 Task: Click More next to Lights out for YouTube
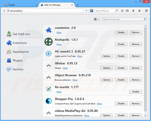[80, 56]
